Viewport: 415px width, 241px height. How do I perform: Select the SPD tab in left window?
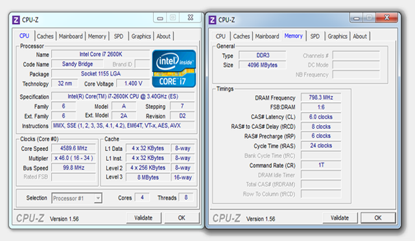[x=119, y=36]
